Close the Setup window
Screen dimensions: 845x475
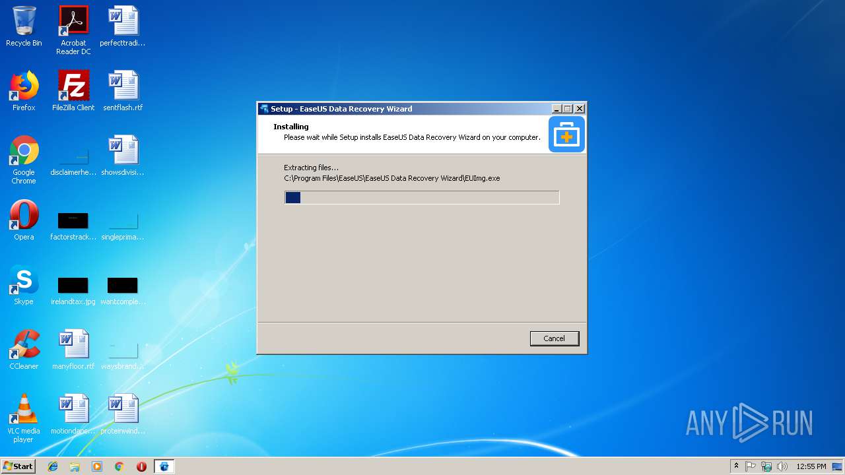pos(580,109)
